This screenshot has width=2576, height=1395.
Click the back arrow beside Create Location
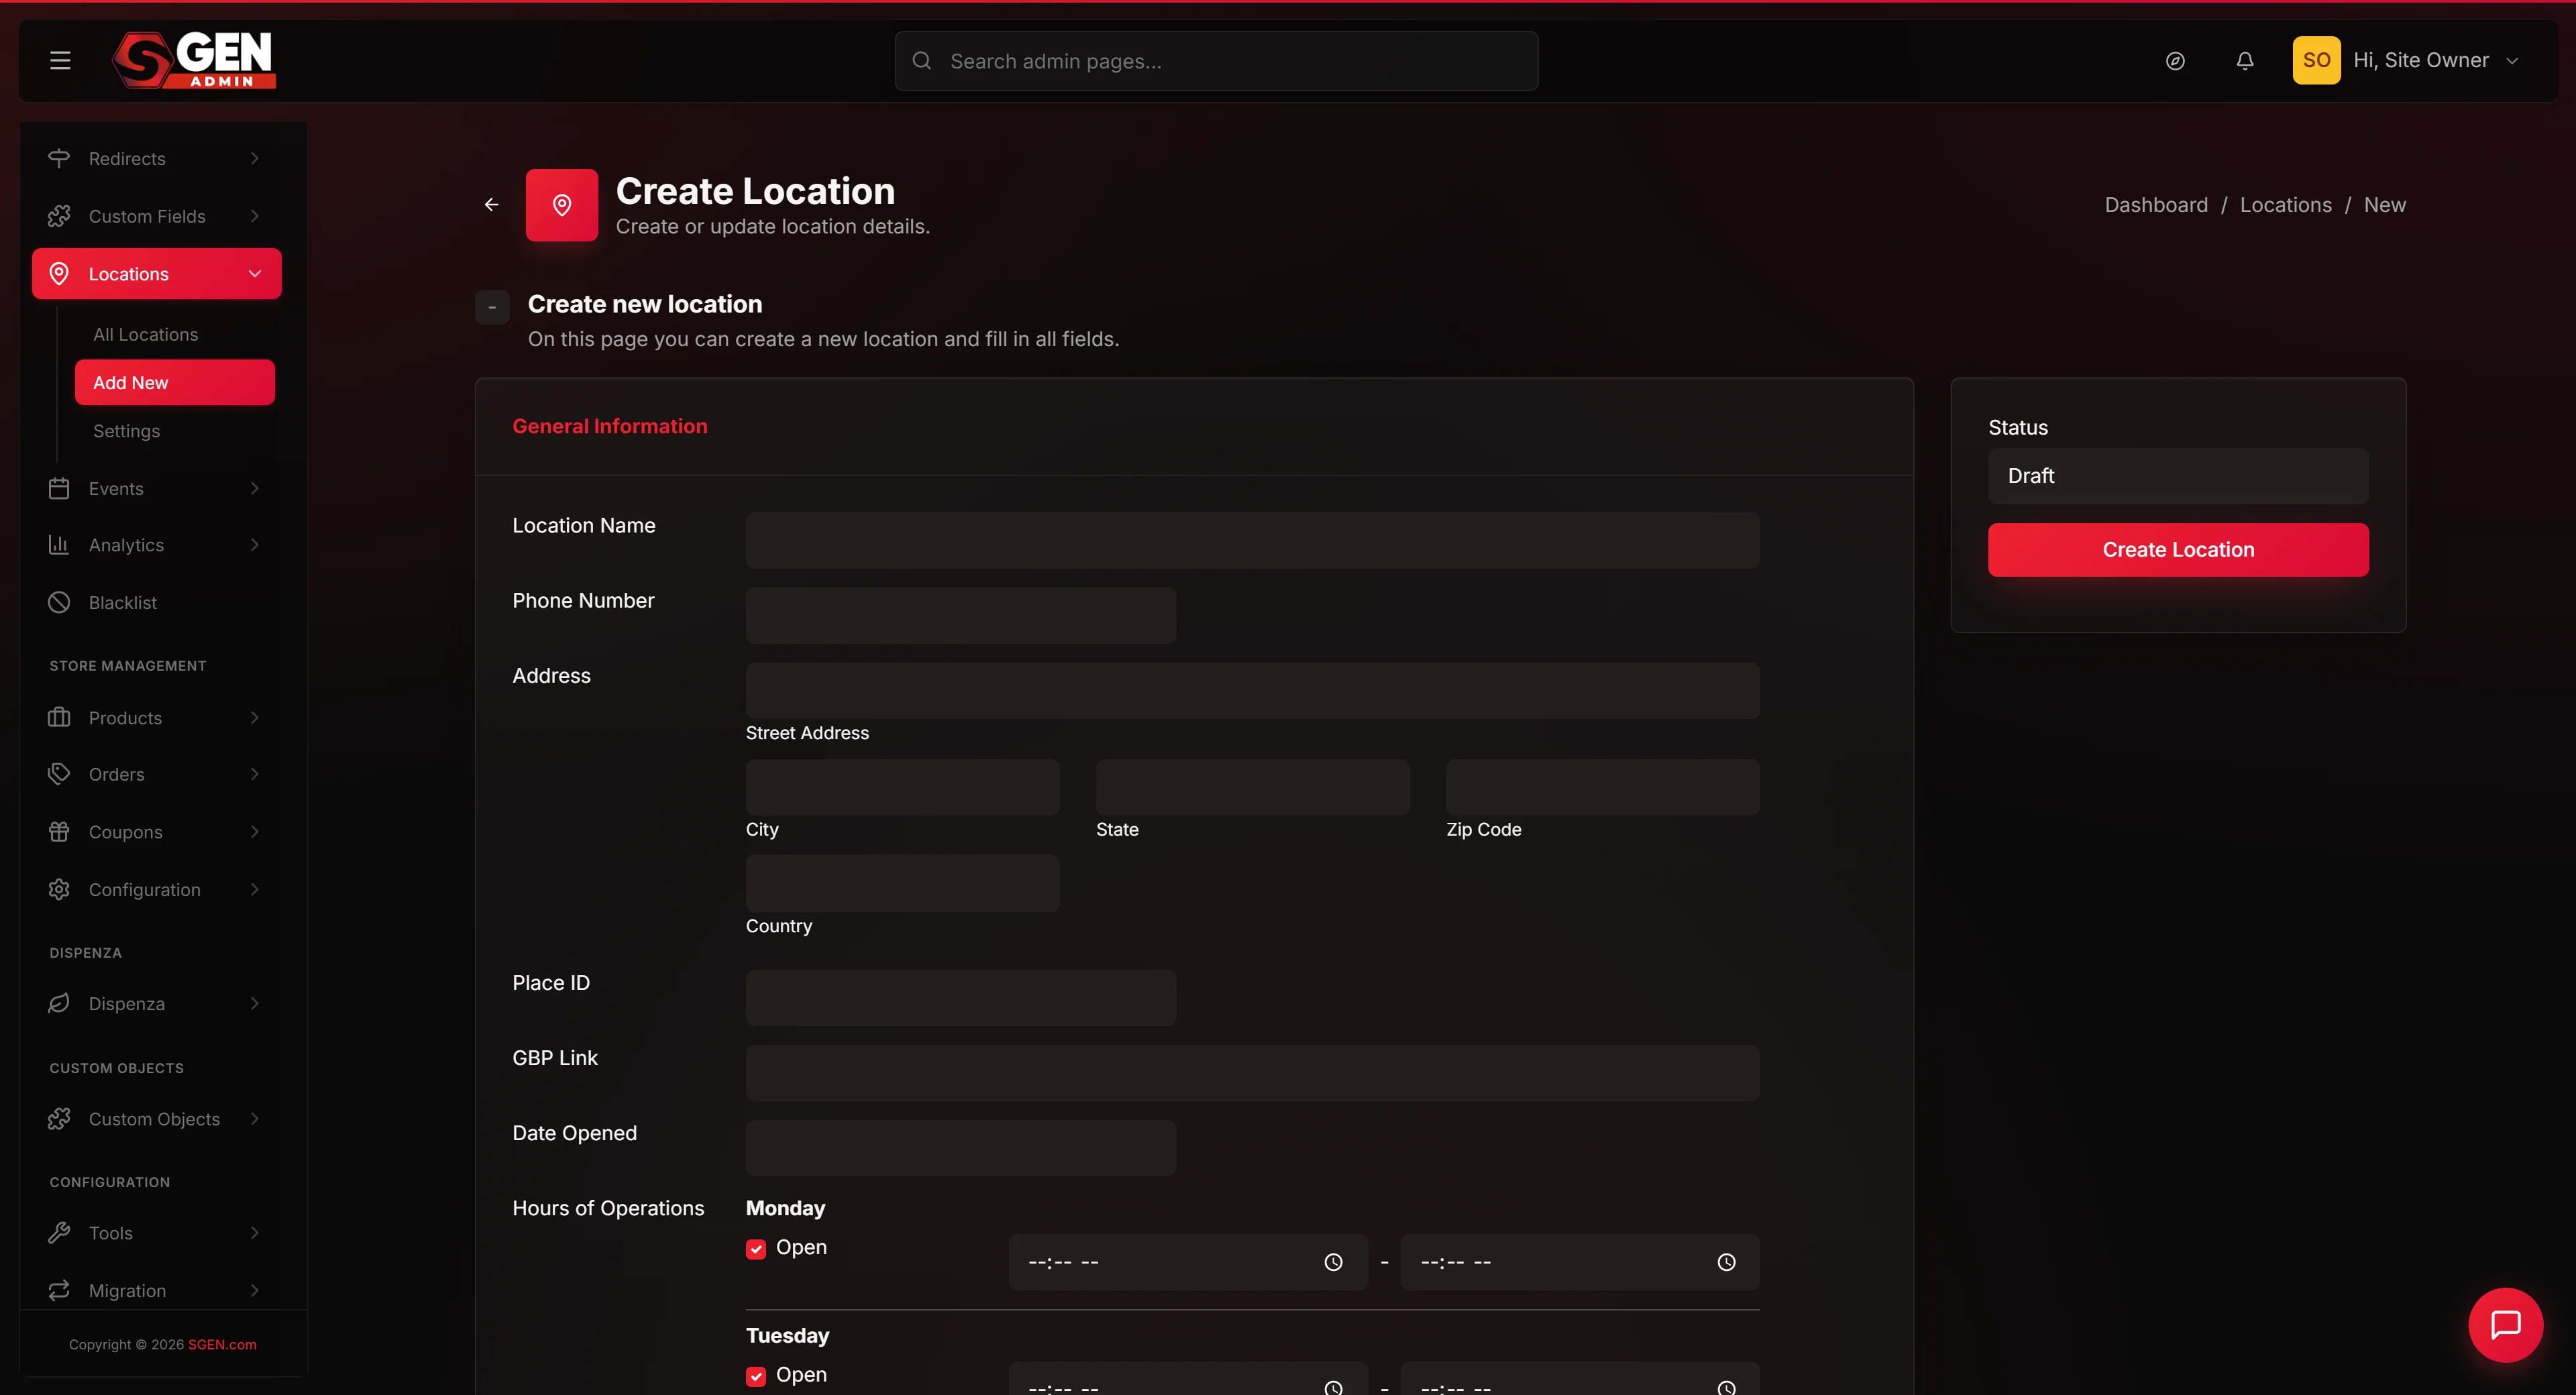click(x=491, y=204)
